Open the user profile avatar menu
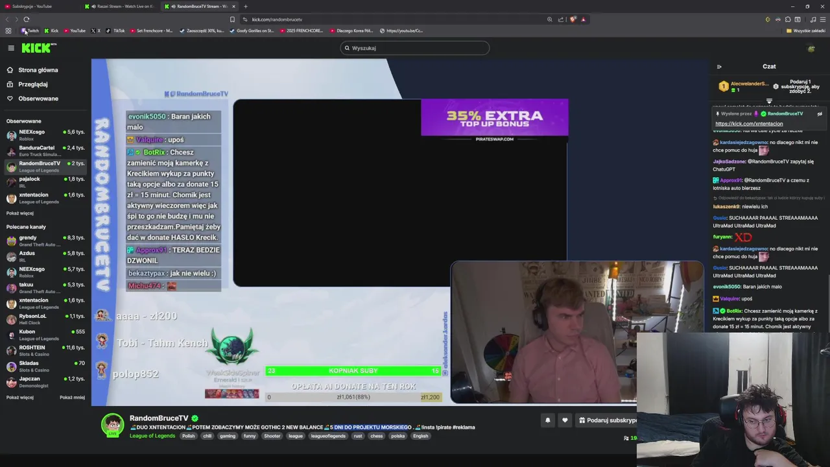The height and width of the screenshot is (467, 830). click(x=811, y=48)
